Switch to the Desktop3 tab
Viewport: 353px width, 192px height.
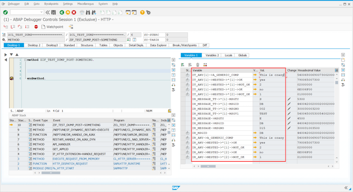click(52, 45)
